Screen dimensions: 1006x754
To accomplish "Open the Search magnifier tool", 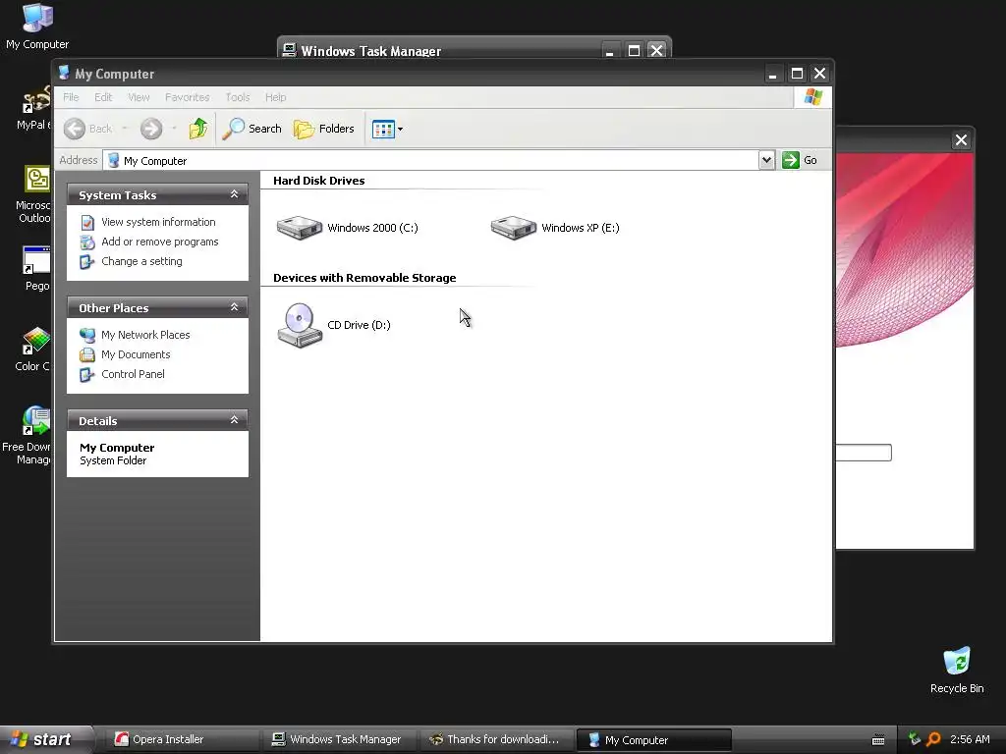I will click(252, 129).
